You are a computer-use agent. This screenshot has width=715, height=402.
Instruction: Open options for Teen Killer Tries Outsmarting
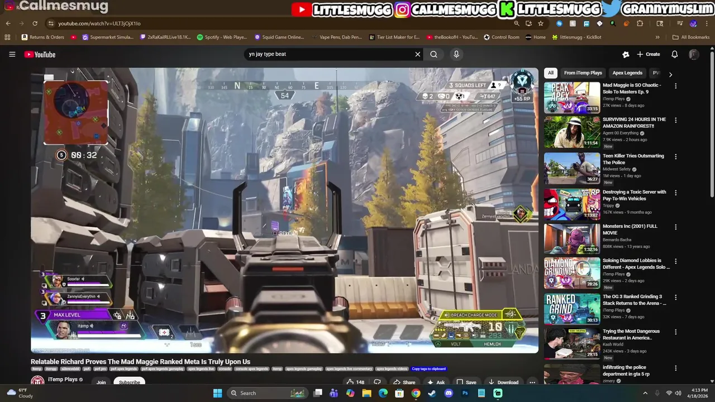coord(675,157)
